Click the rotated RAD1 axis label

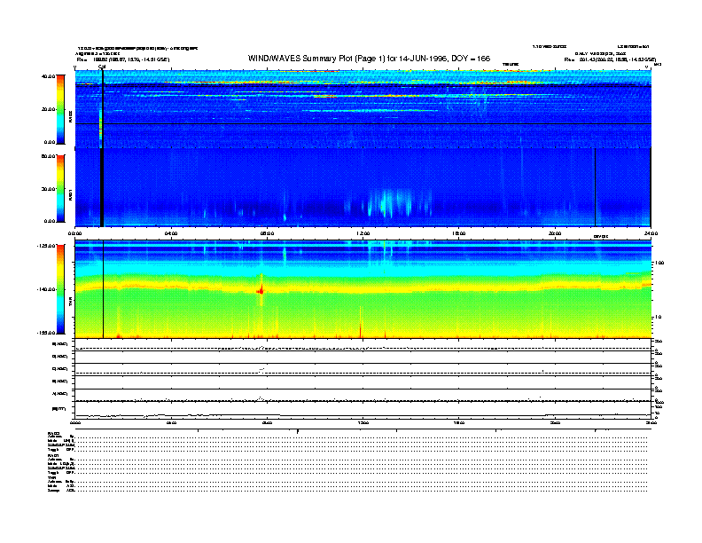pos(70,194)
